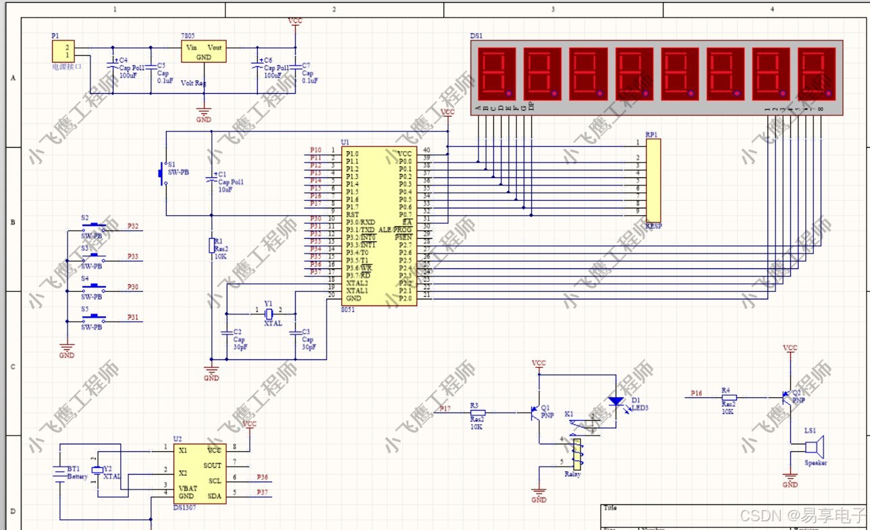
Task: Select the RP1 resistor pack
Action: coord(653,181)
